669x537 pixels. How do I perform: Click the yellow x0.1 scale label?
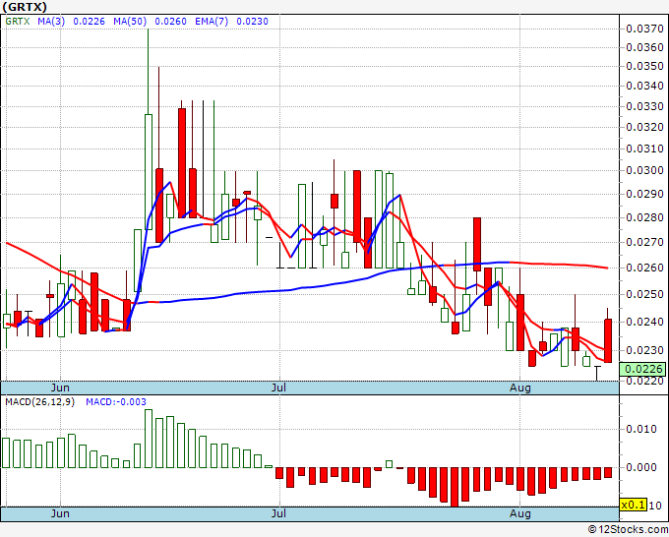tap(634, 505)
